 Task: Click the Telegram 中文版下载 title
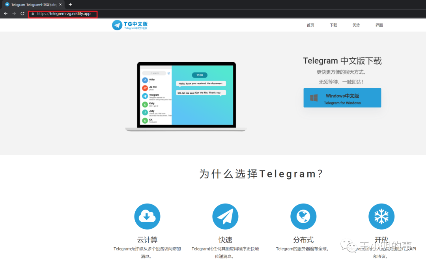point(342,61)
